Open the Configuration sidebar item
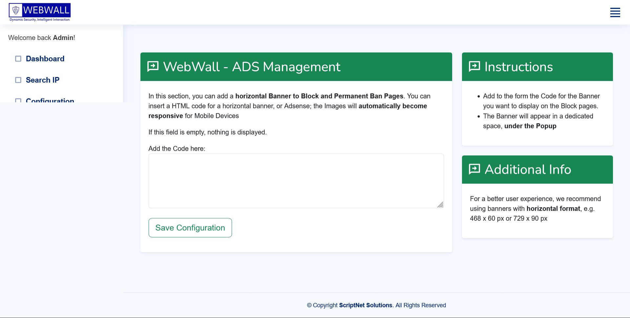630x318 pixels. click(50, 100)
